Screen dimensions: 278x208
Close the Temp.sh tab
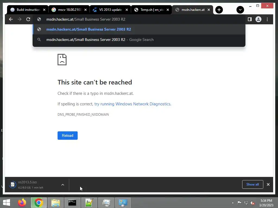[168, 10]
